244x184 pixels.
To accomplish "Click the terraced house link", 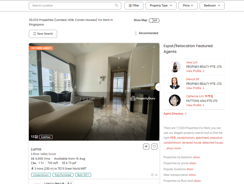I will click(x=192, y=143).
